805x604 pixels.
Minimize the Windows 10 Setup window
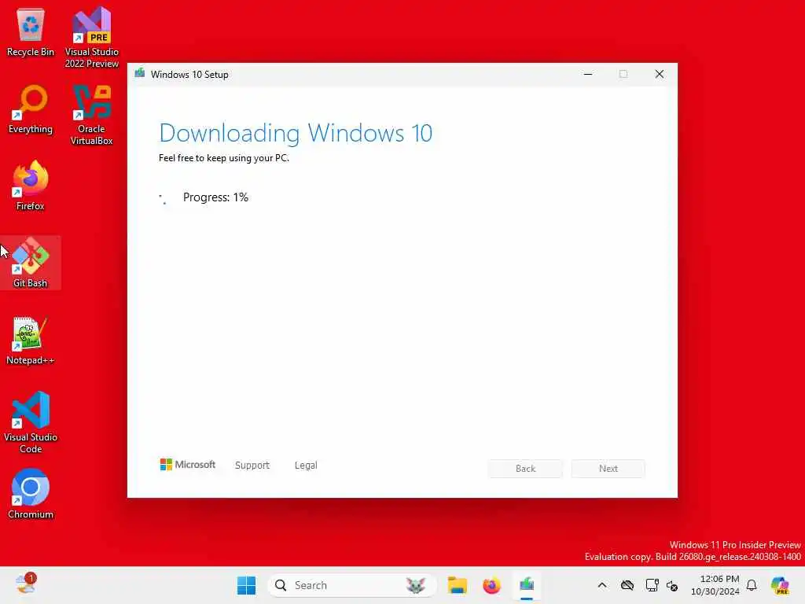(588, 75)
